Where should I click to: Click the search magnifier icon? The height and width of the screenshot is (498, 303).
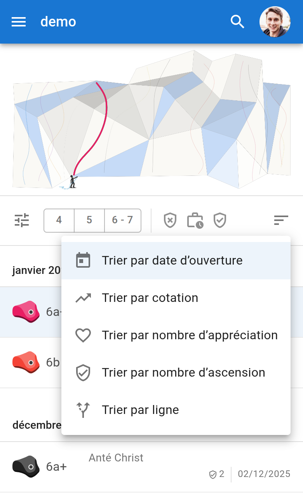click(237, 22)
